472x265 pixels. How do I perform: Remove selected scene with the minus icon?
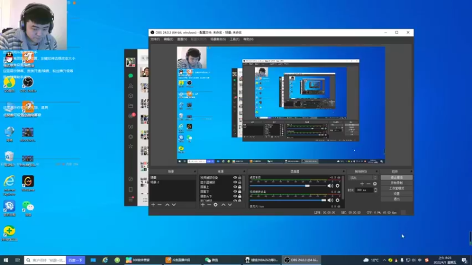[160, 204]
